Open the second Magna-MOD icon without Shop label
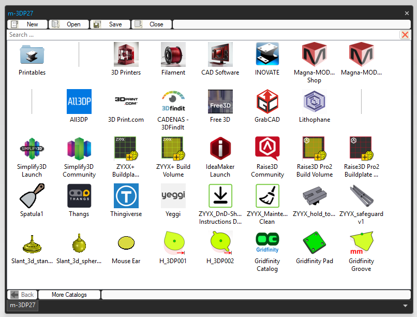This screenshot has width=417, height=317. pos(362,54)
